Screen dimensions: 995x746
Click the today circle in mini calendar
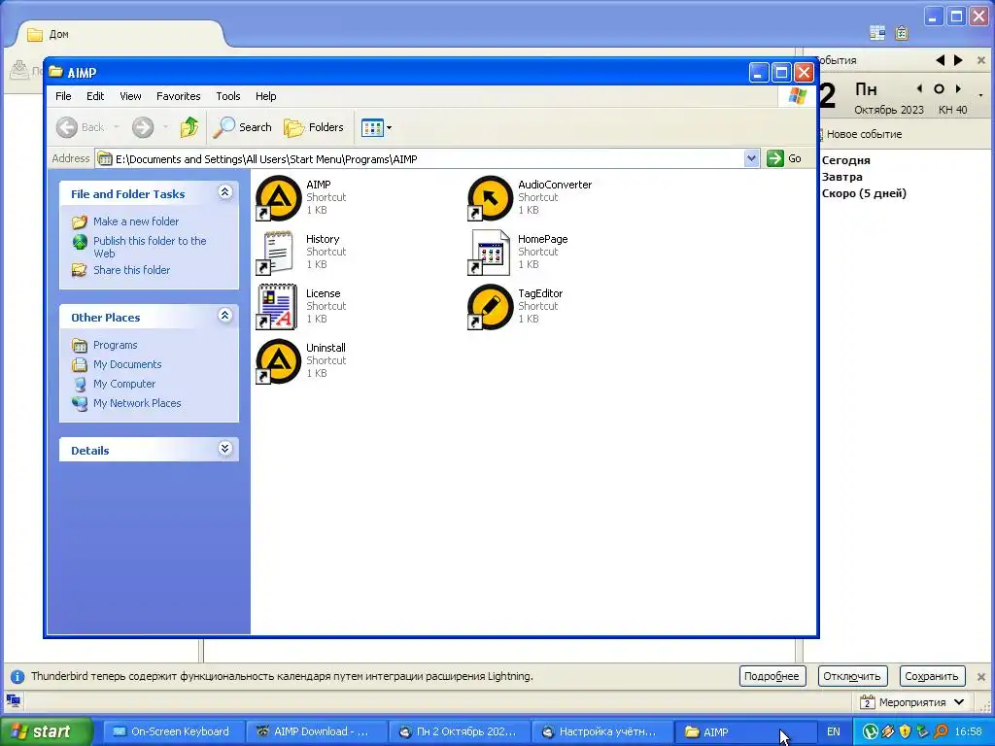point(940,88)
